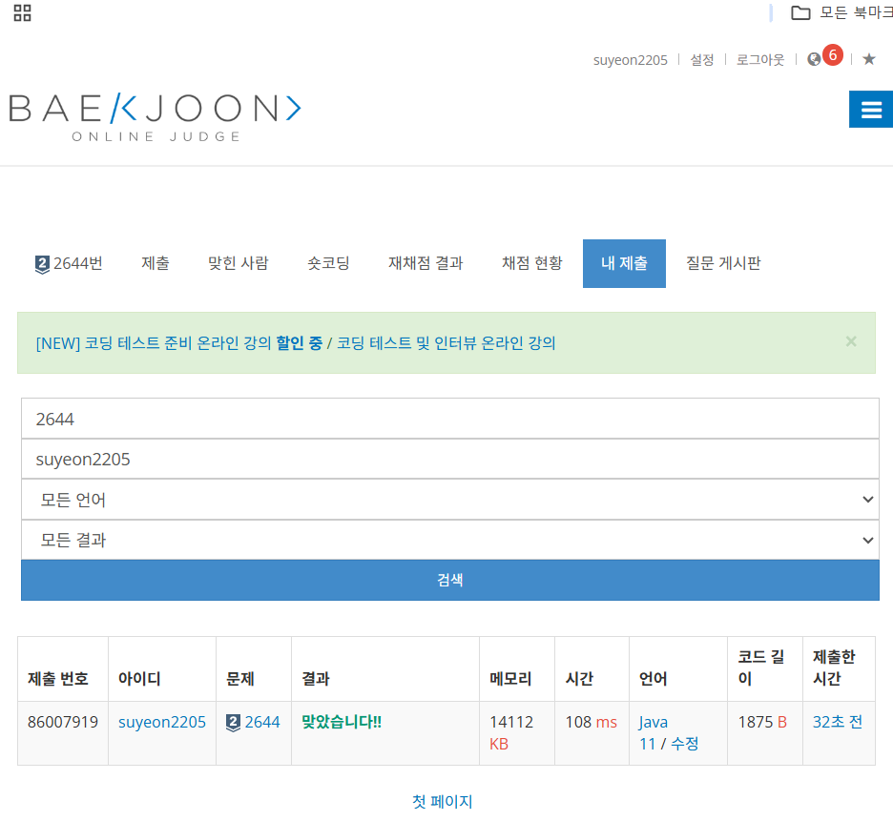Click the 메모리 column header
Viewport: 893px width, 821px height.
(x=510, y=679)
